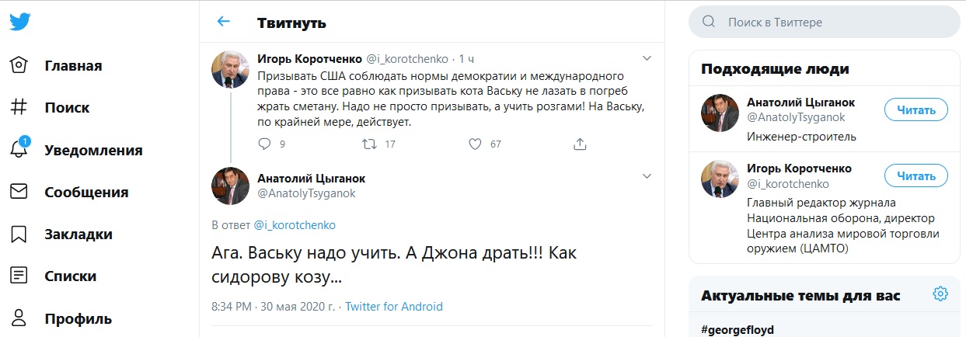This screenshot has height=337, width=966.
Task: Share Korotchenko's tweet via the upload icon
Action: (579, 144)
